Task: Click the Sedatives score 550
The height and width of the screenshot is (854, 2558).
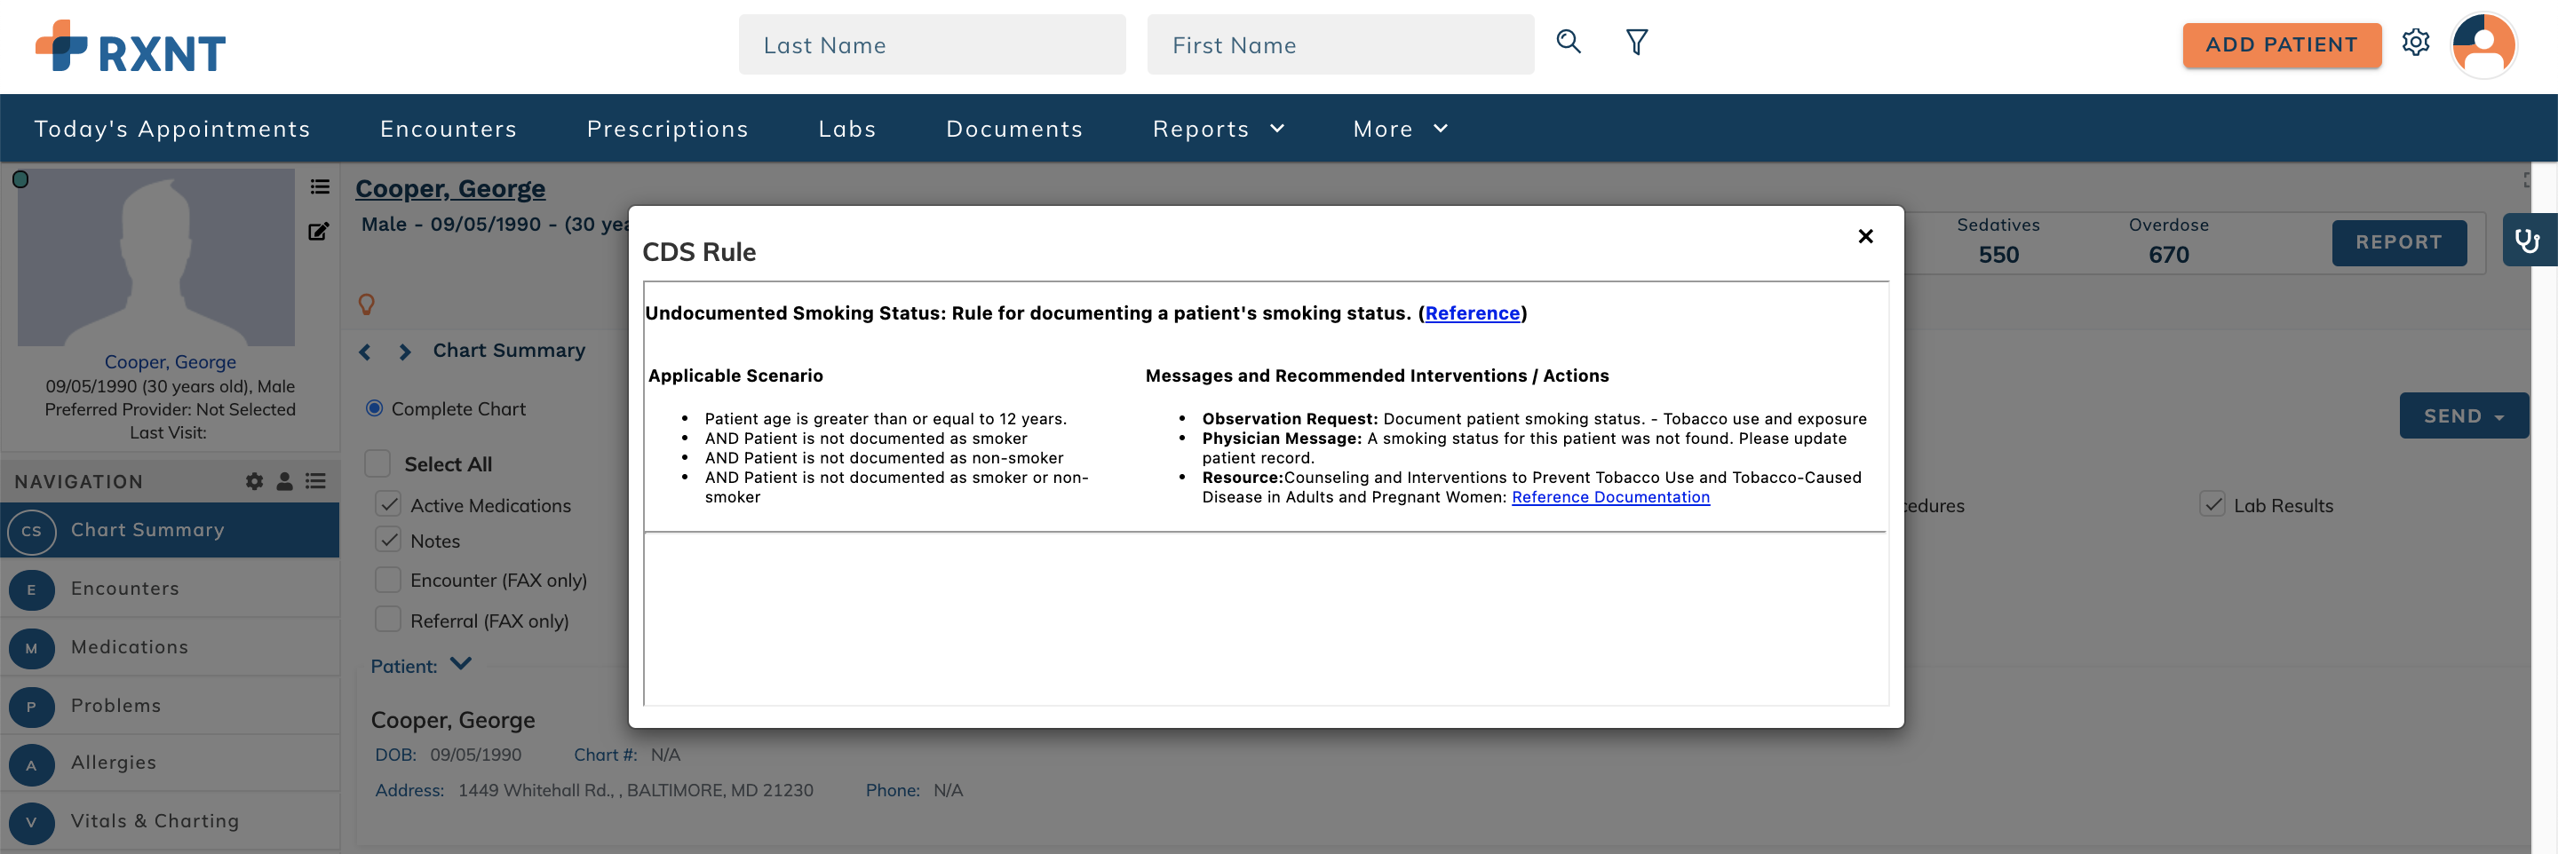Action: pos(1998,254)
